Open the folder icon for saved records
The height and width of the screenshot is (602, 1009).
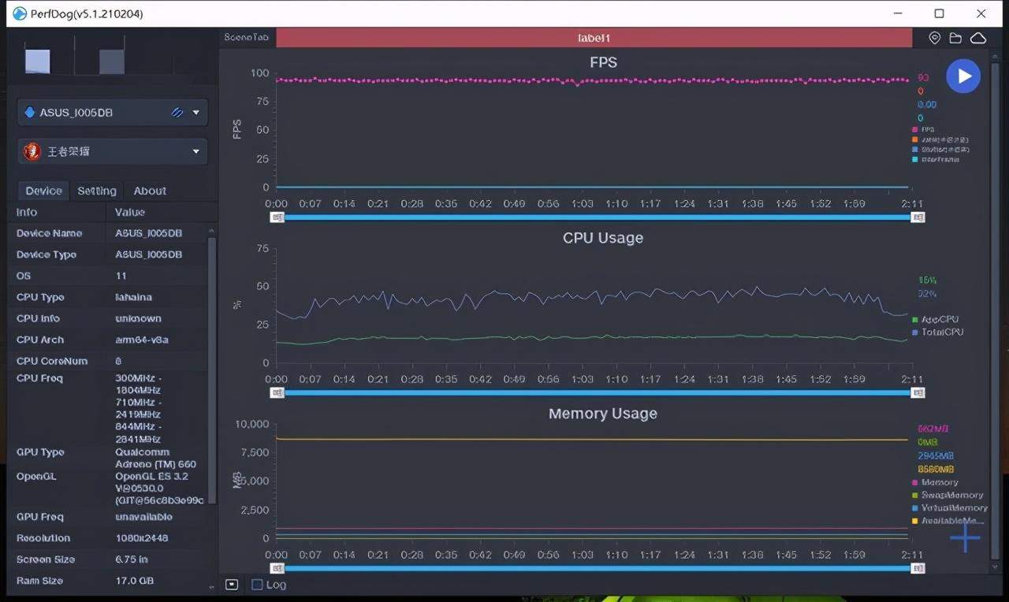click(955, 38)
